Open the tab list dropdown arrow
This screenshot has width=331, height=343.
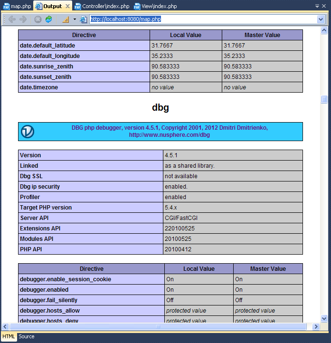coord(317,6)
